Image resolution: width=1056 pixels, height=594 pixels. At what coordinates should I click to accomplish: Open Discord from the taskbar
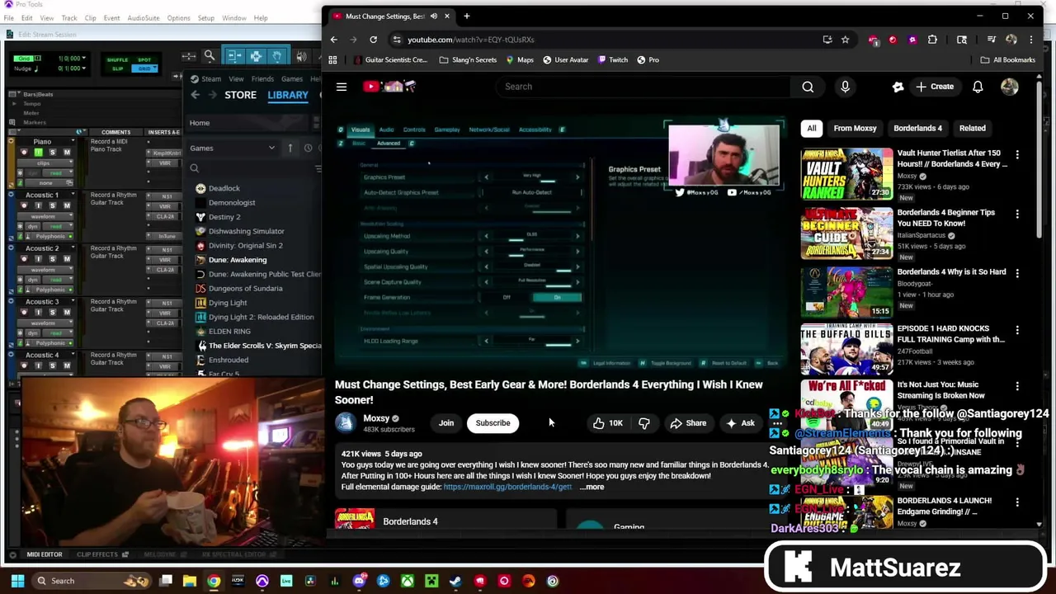click(359, 581)
